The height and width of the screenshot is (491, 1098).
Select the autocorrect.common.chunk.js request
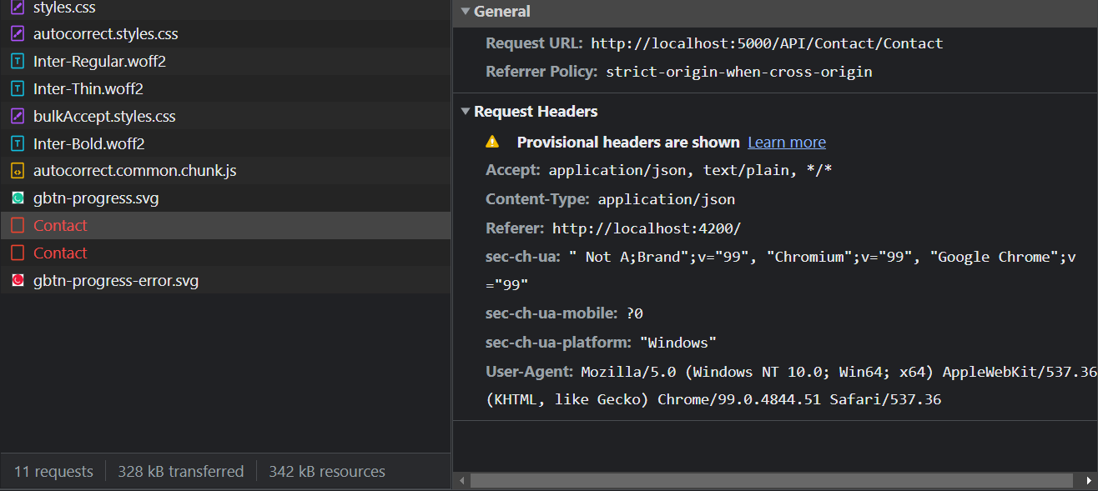click(x=225, y=171)
